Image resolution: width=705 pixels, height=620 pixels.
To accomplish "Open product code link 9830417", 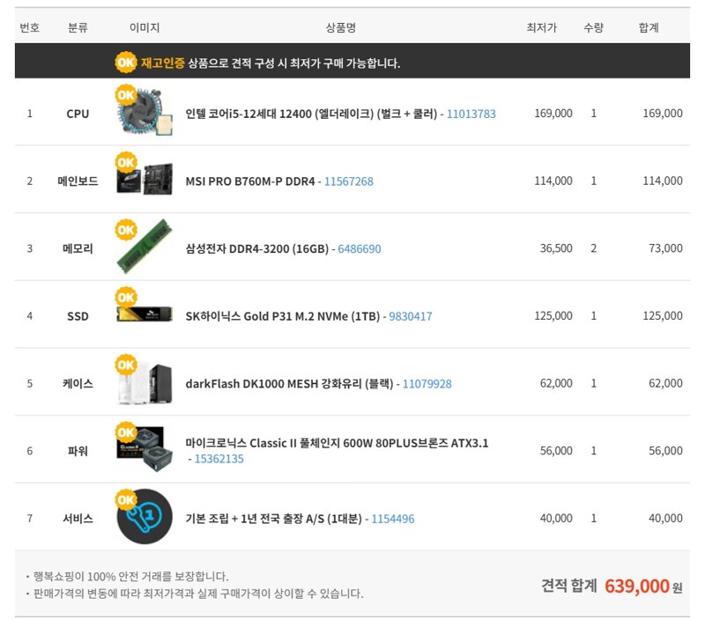I will point(411,316).
